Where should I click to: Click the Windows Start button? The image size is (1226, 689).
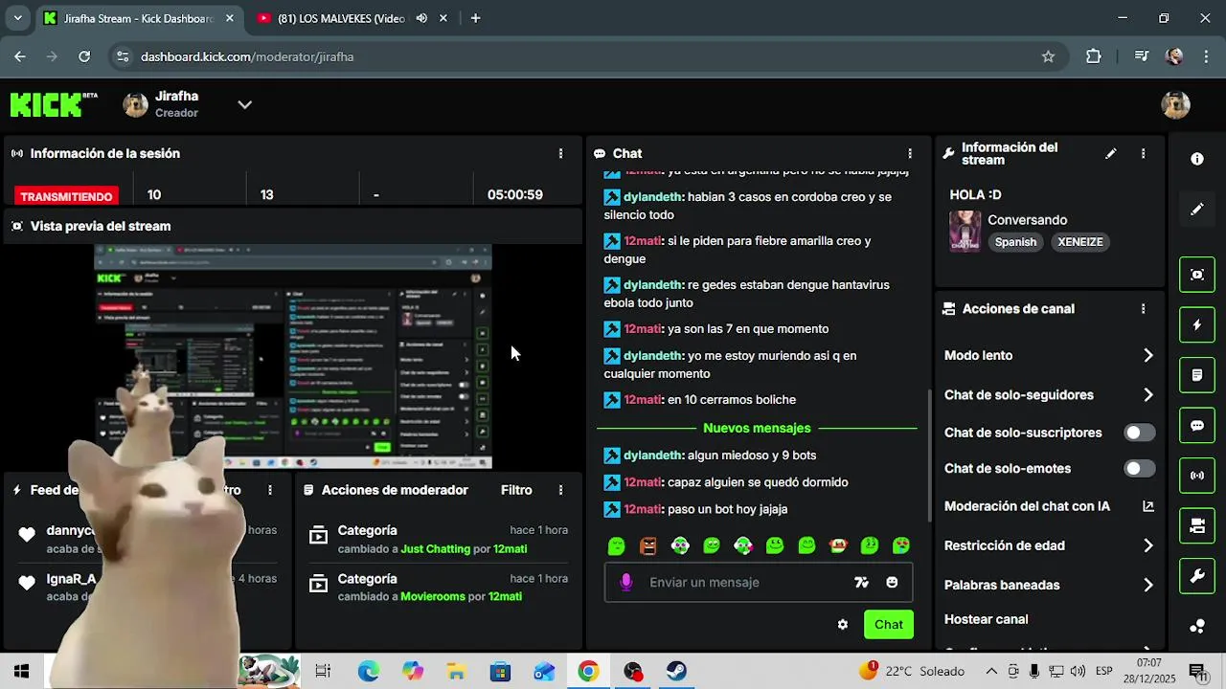22,671
